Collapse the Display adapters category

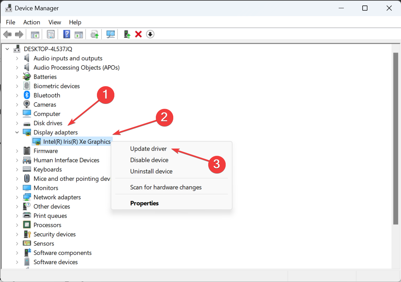point(17,132)
